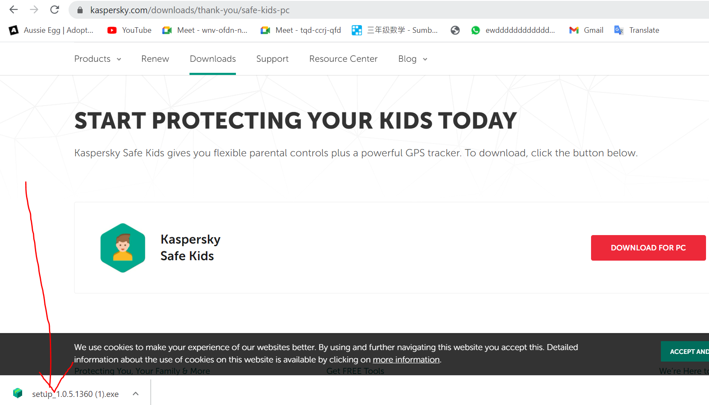Click the Download for PC button
The height and width of the screenshot is (405, 709).
(648, 248)
